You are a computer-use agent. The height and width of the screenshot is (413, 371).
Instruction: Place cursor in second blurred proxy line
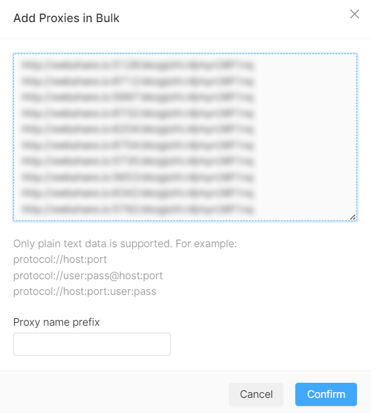tap(137, 81)
